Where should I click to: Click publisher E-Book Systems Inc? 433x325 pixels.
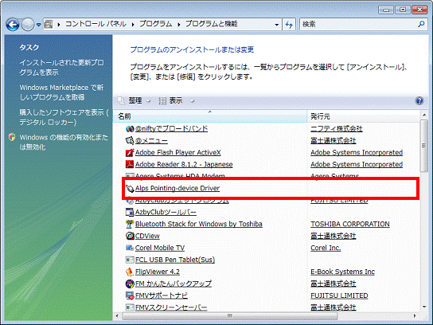pyautogui.click(x=343, y=272)
